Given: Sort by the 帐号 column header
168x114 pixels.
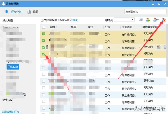Looking at the screenshot, I should tap(74, 27).
